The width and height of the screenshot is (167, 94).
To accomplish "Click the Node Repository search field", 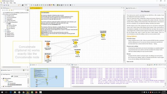I will [x=20, y=76].
